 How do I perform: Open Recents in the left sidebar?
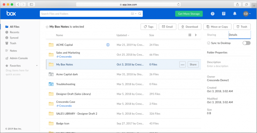coord(14,32)
